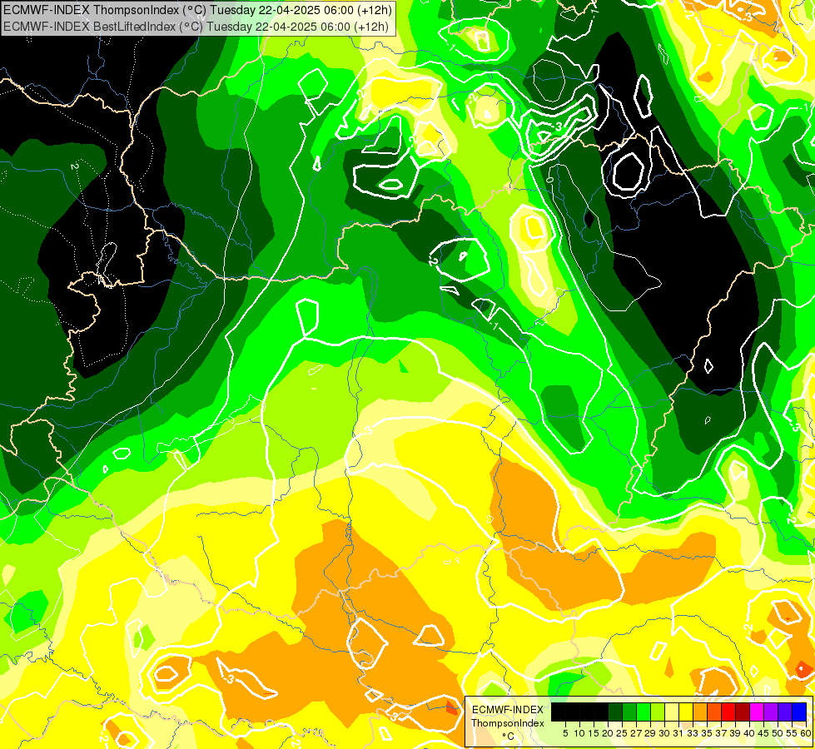Viewport: 815px width, 749px height.
Task: Select the indigo 50–55 legend swatch
Action: [x=785, y=712]
